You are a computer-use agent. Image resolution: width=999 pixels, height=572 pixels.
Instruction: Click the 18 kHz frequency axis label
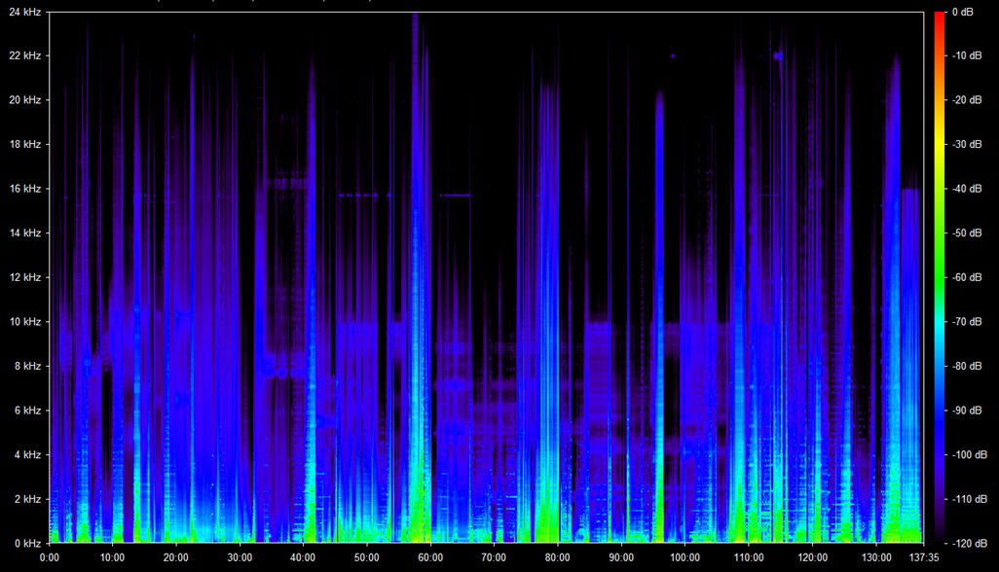(25, 144)
